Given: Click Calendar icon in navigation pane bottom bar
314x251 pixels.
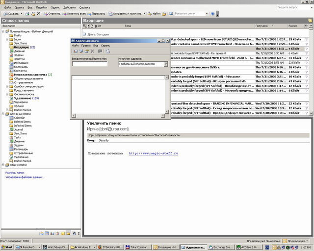Looking at the screenshot, I should 47,233.
